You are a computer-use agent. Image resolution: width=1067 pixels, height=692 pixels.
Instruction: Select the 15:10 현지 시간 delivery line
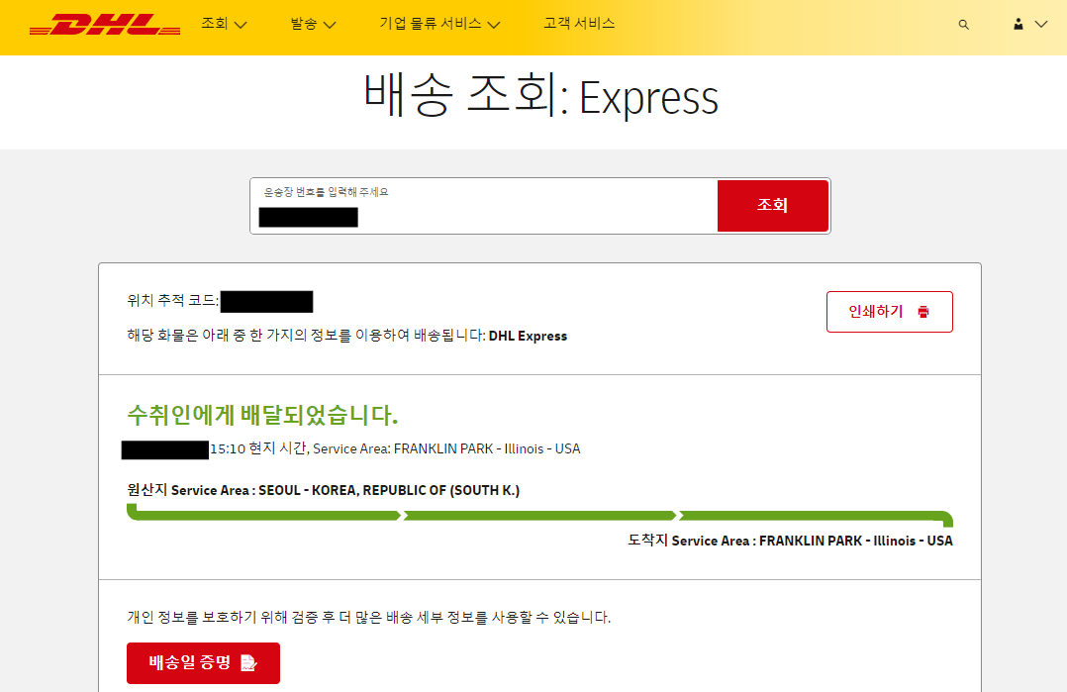tap(395, 448)
